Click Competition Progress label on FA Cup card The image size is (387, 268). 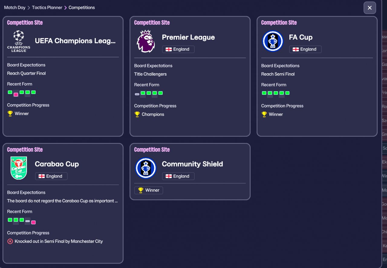(x=282, y=106)
